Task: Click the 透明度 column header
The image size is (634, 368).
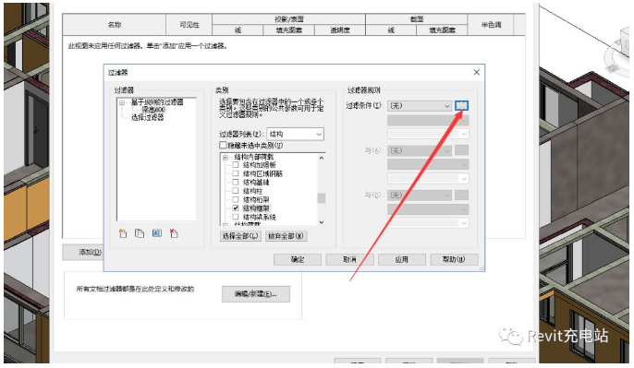Action: pos(340,30)
